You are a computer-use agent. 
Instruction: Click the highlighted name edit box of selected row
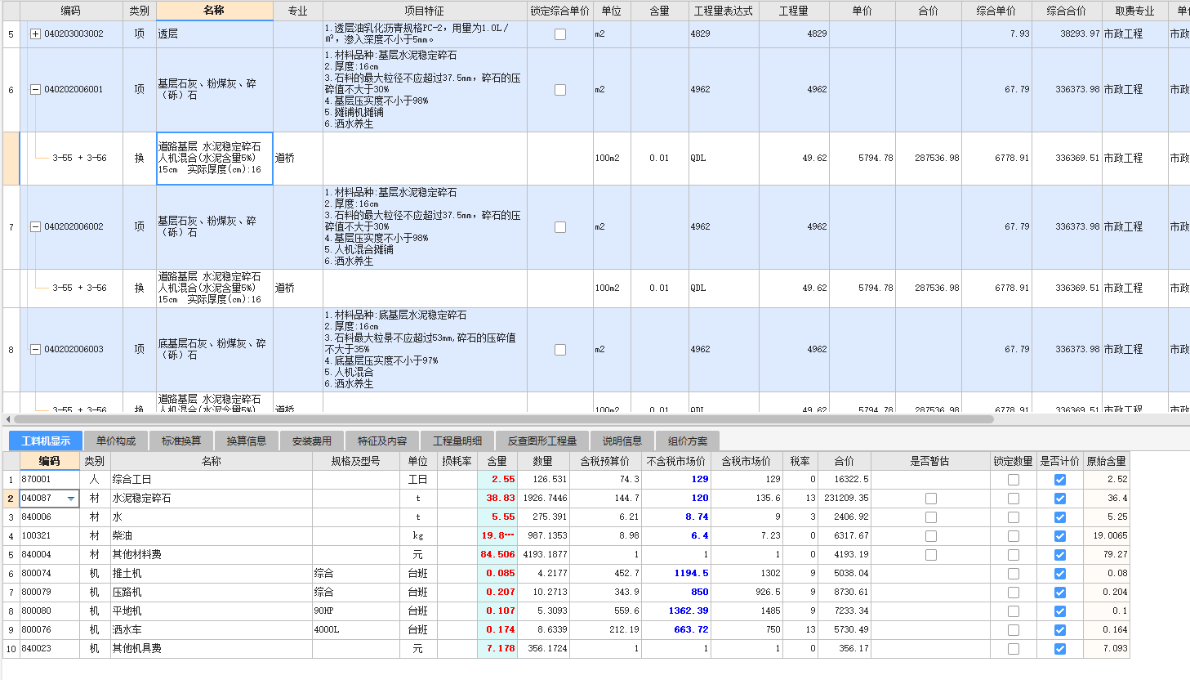coord(215,159)
